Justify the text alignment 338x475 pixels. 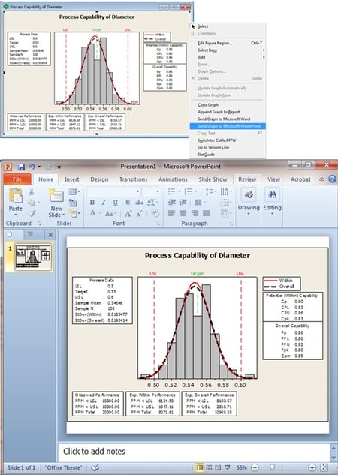point(206,213)
